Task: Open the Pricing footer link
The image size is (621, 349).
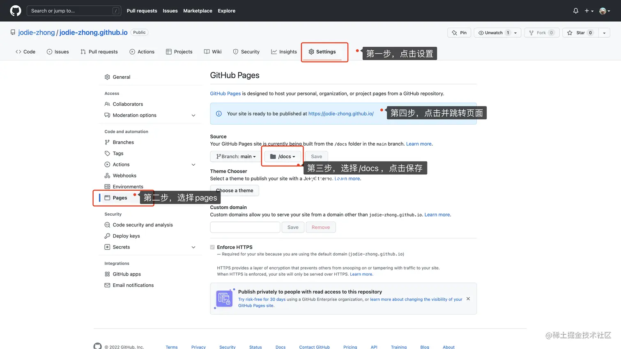Action: click(350, 347)
